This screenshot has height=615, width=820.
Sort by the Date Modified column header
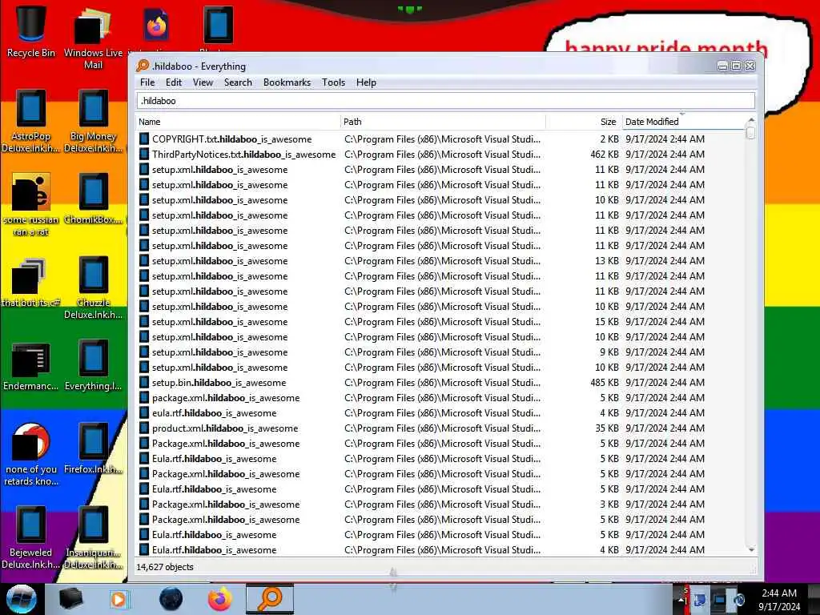click(x=683, y=122)
